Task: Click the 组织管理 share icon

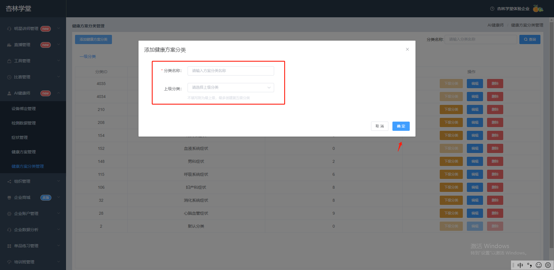Action: pos(9,182)
